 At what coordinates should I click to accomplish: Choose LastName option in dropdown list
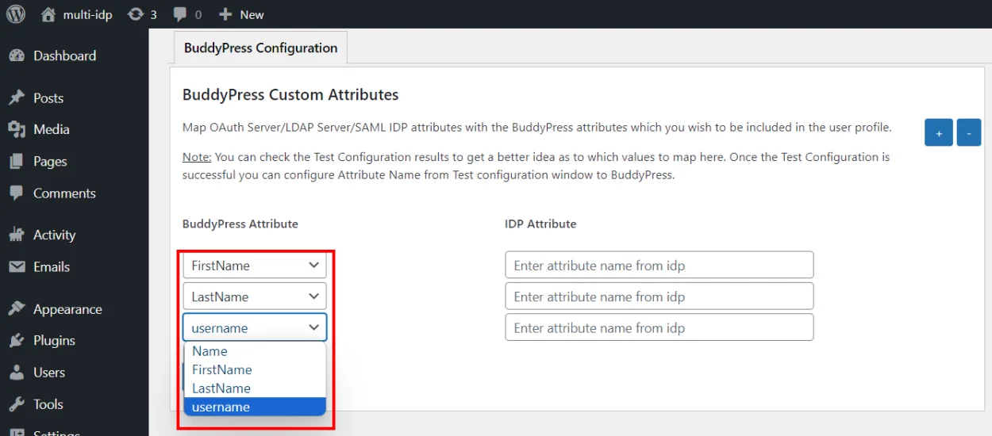coord(255,388)
